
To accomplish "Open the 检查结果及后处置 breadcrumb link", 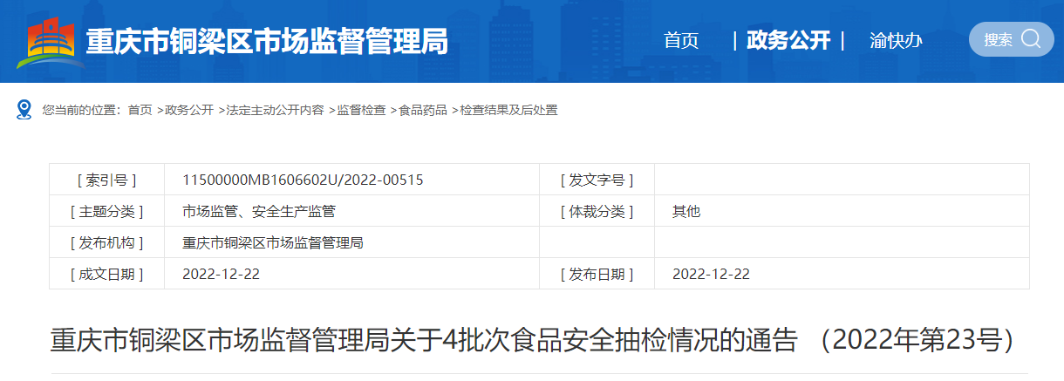I will [x=508, y=110].
